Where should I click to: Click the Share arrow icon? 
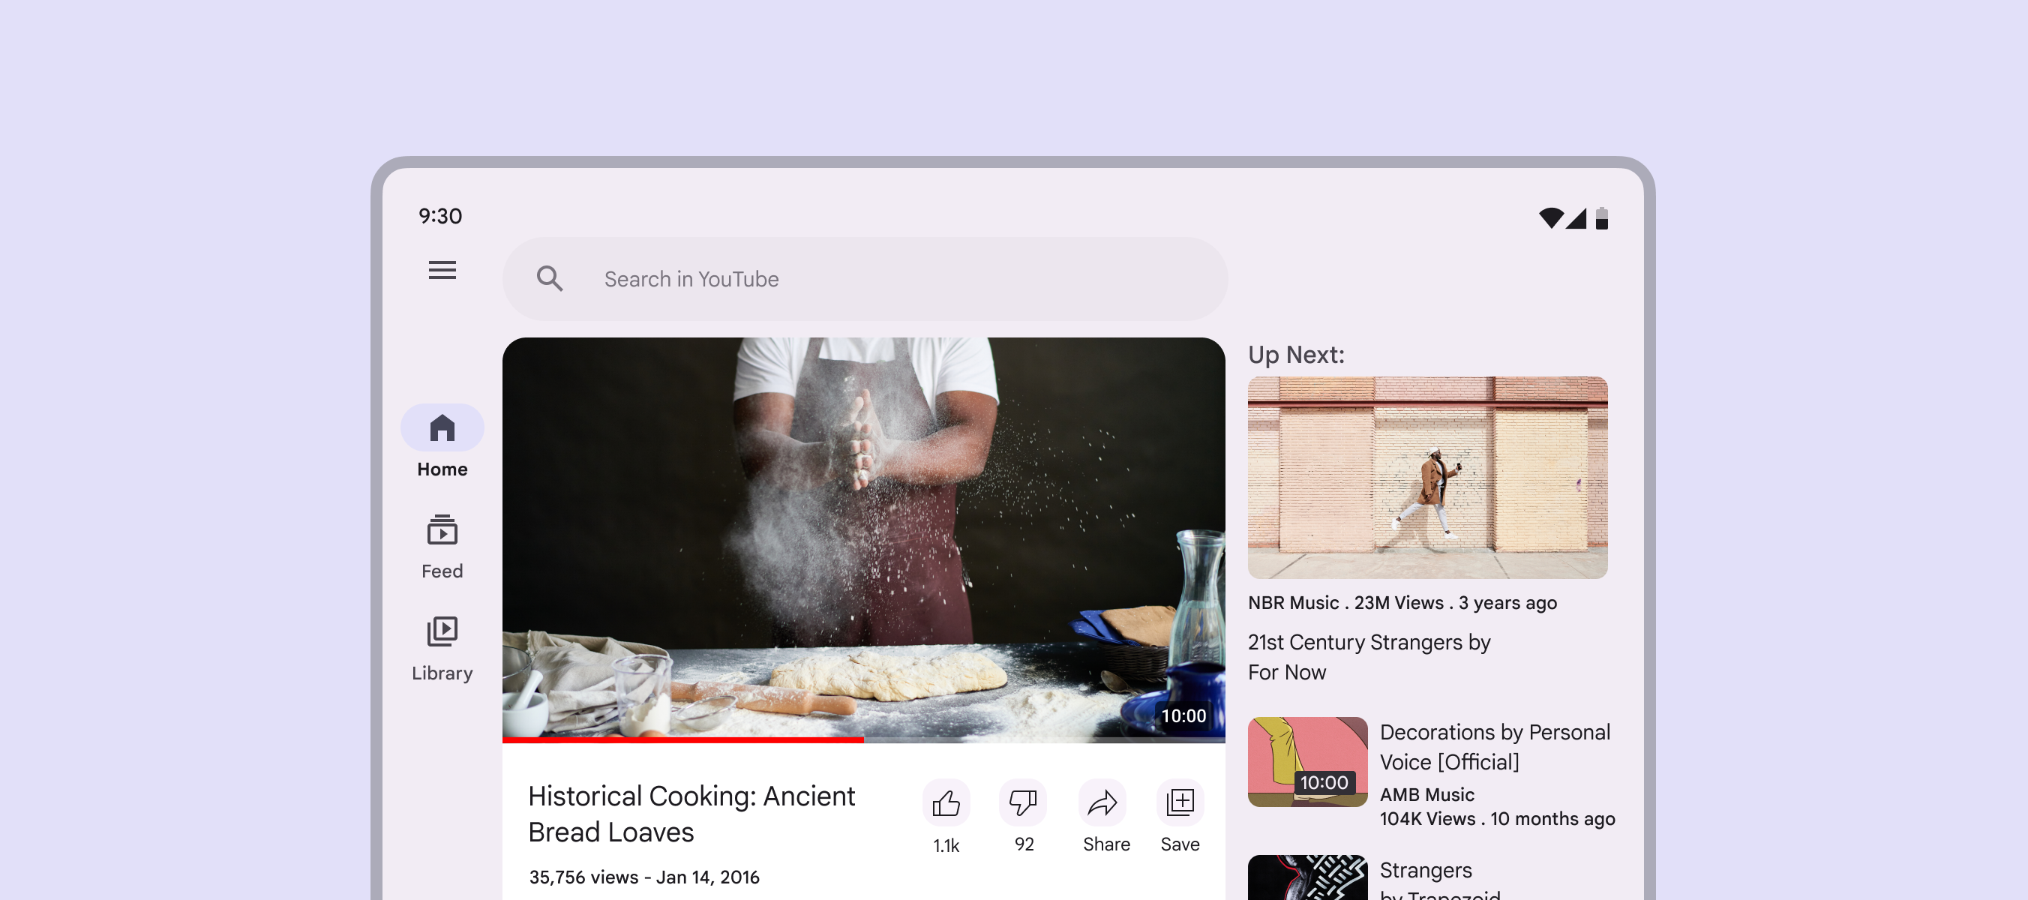(1102, 802)
